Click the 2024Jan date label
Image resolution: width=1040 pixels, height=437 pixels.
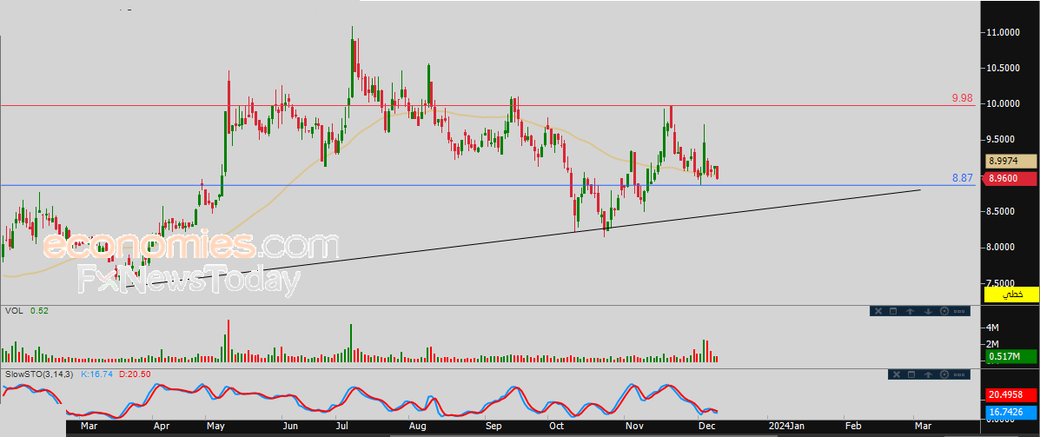(x=787, y=427)
